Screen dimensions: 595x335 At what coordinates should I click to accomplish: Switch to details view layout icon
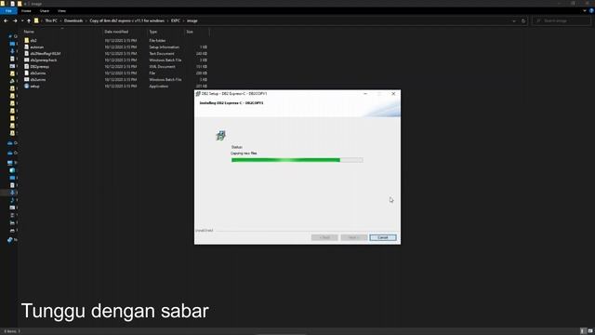pos(583,331)
